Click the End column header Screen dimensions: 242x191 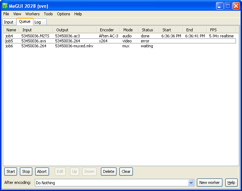[x=195, y=30]
